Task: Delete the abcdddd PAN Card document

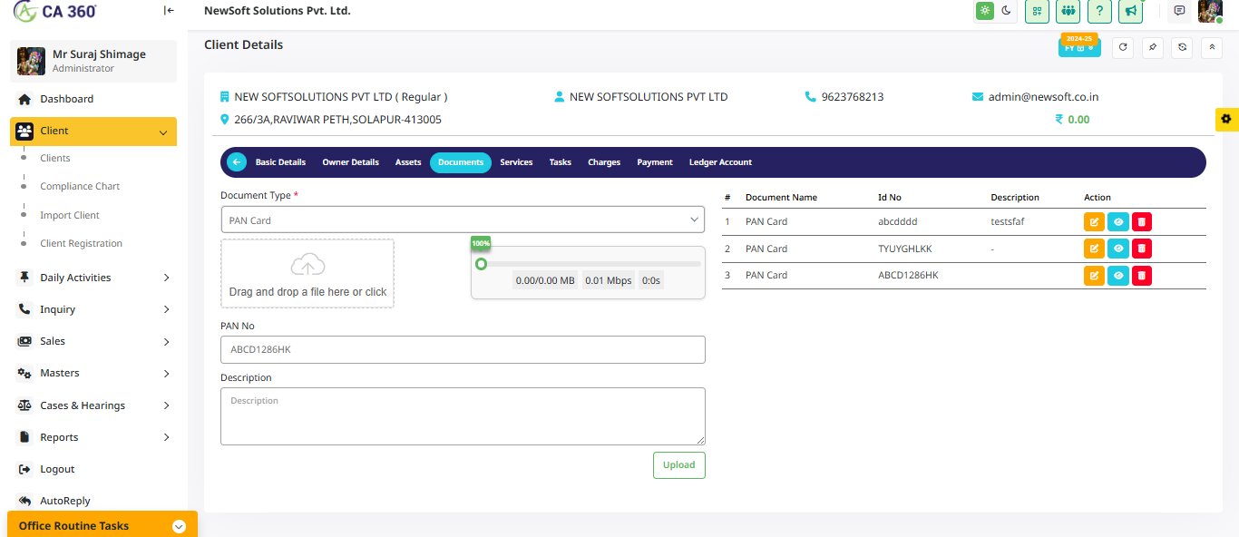Action: [1142, 221]
